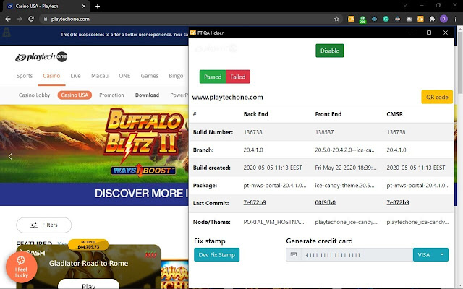Click Back End branch 20.4.1.0 value
463x289 pixels.
coord(253,150)
